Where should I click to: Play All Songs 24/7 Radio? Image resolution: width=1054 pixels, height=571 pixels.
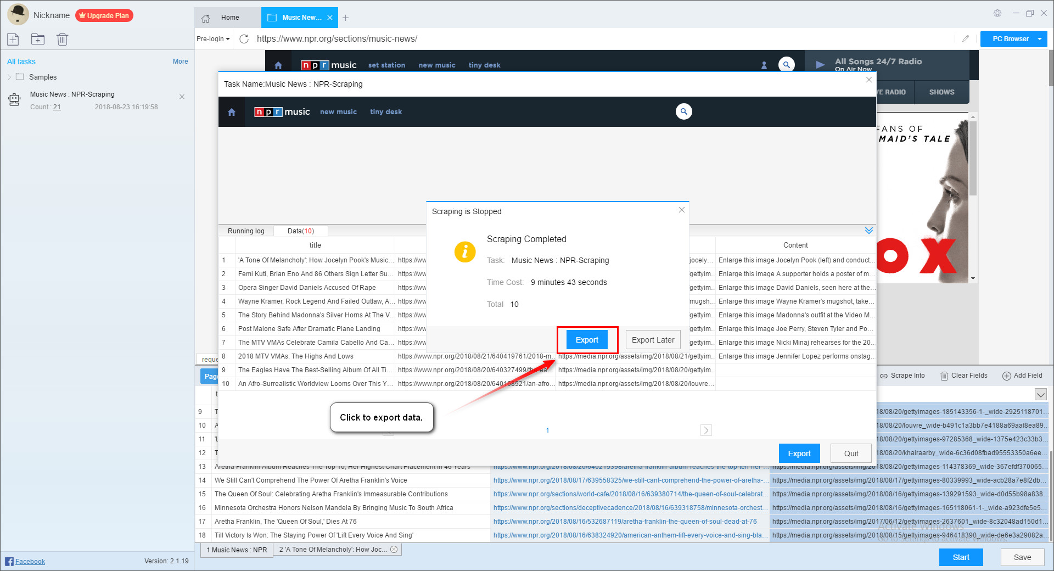tap(820, 65)
